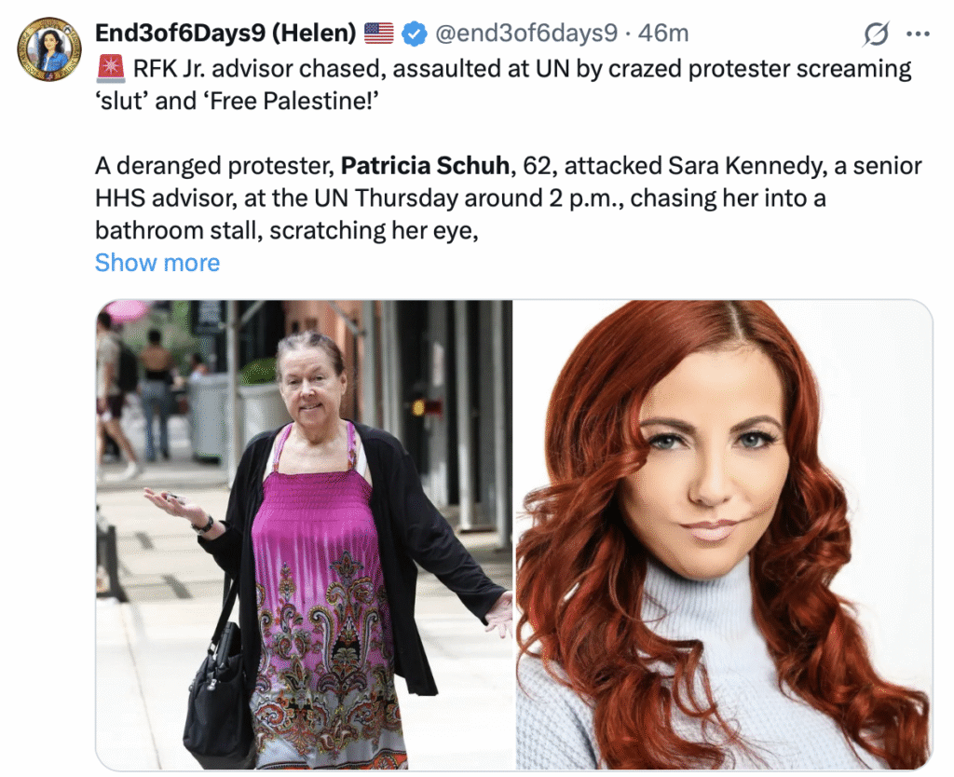Viewport: 954px width, 777px height.
Task: Open the right portrait of red-haired woman
Action: (x=724, y=535)
